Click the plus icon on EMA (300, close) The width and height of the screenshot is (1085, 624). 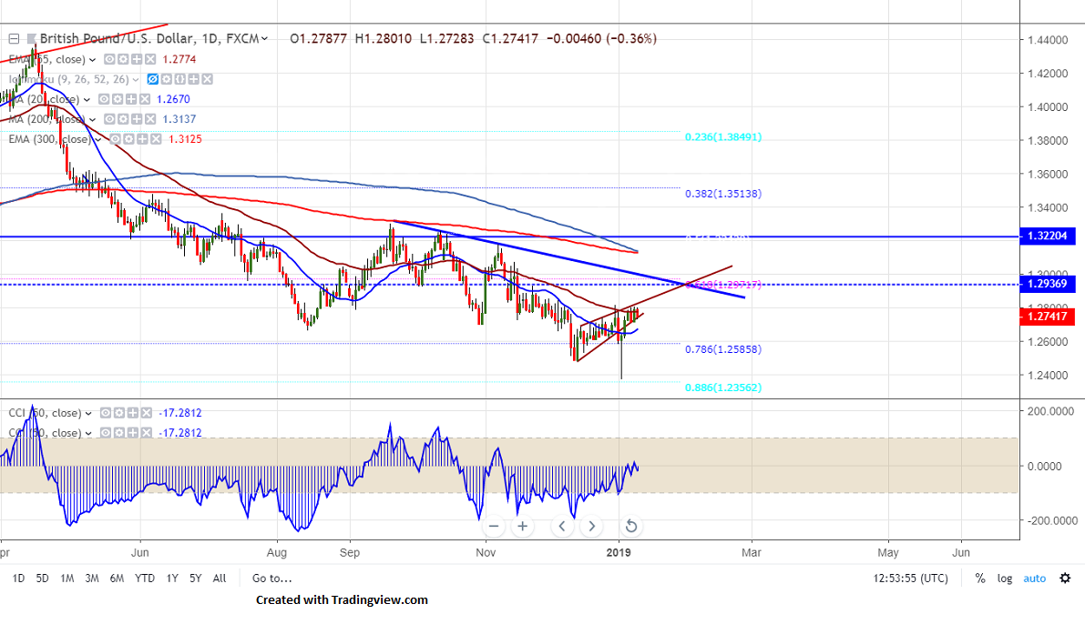pyautogui.click(x=142, y=139)
